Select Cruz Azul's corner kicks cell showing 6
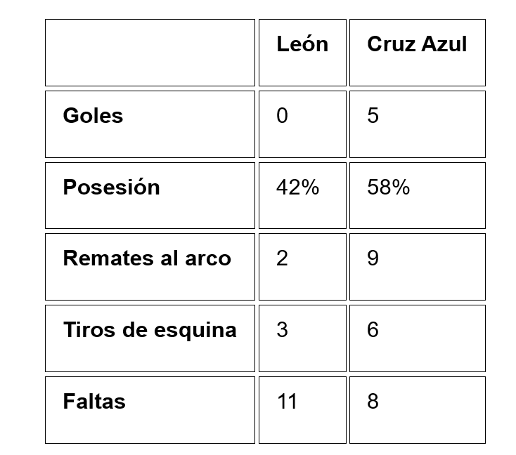Image resolution: width=516 pixels, height=455 pixels. (x=417, y=338)
